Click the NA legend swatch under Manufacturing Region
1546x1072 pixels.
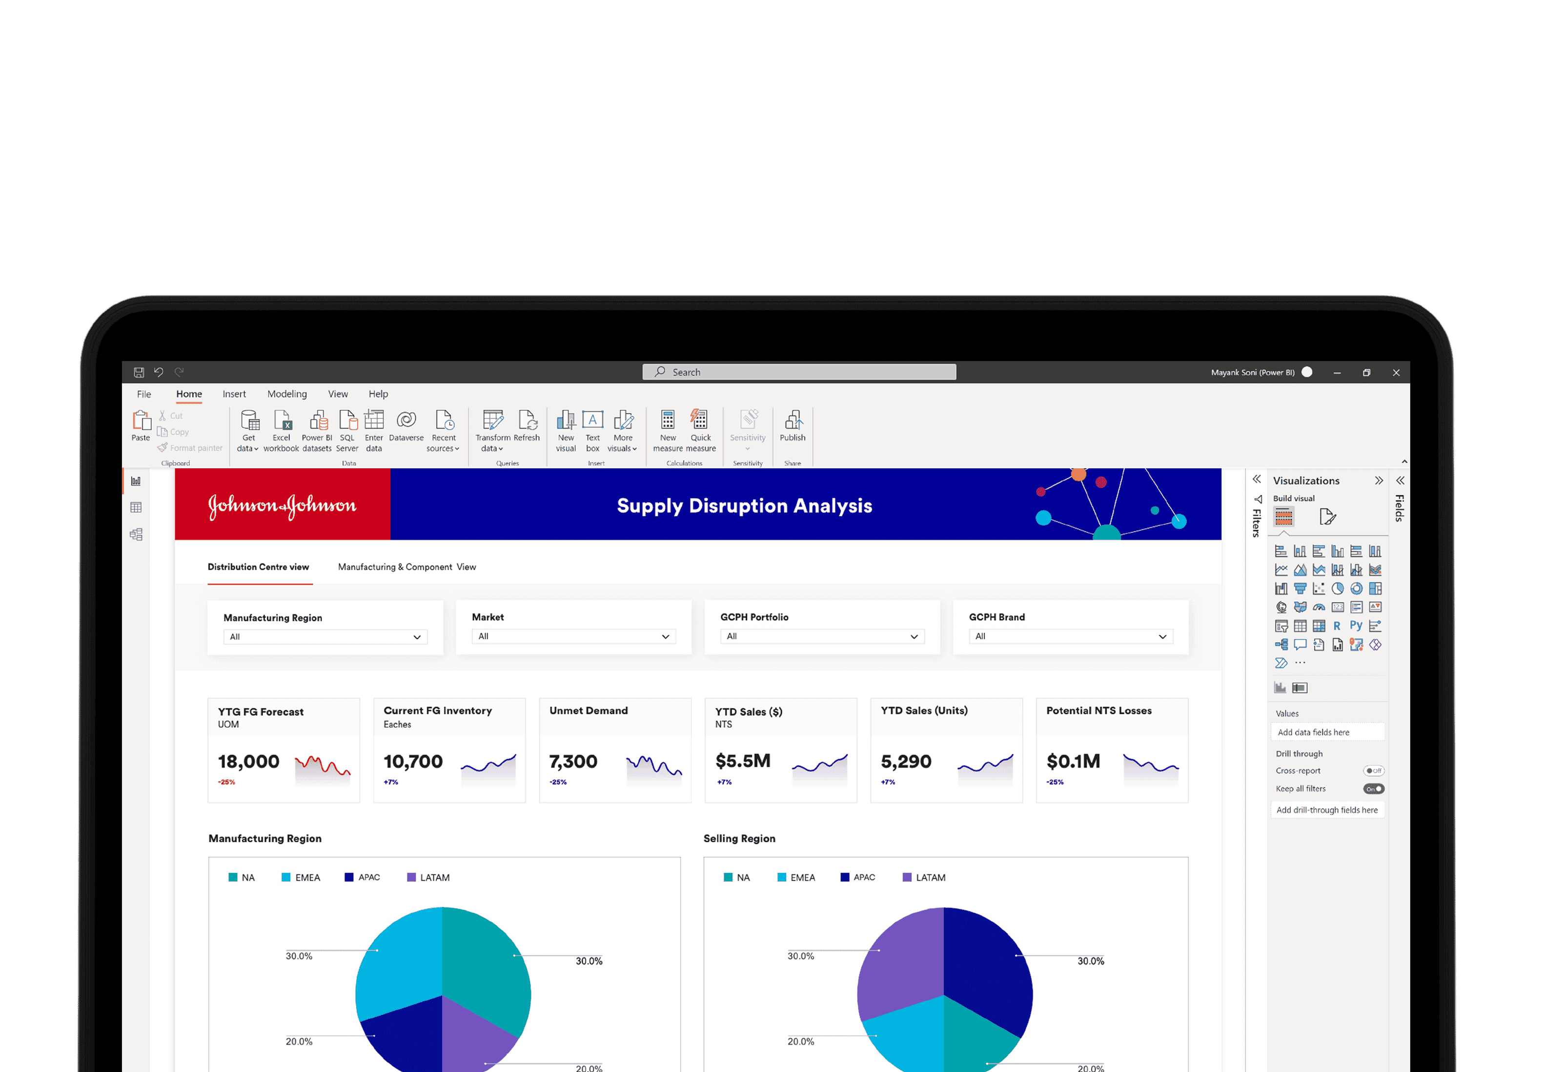coord(233,877)
